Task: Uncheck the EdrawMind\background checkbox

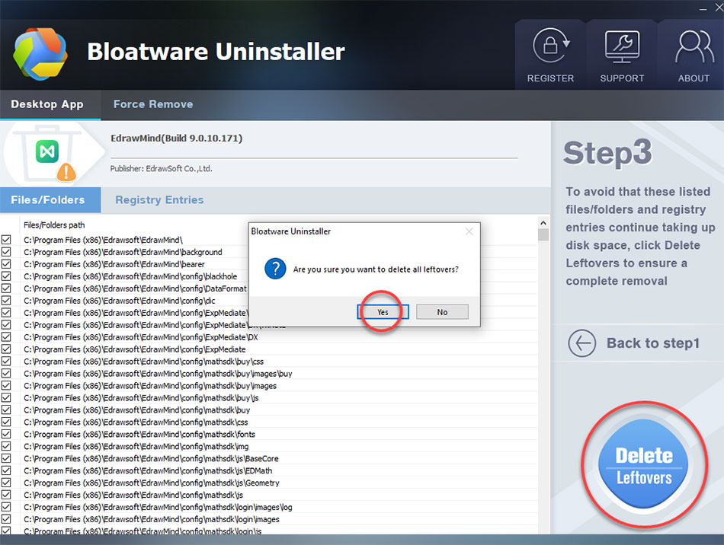Action: pos(6,252)
